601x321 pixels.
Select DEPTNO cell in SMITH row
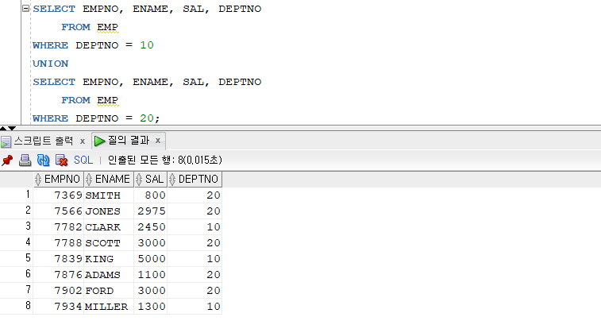(195, 195)
